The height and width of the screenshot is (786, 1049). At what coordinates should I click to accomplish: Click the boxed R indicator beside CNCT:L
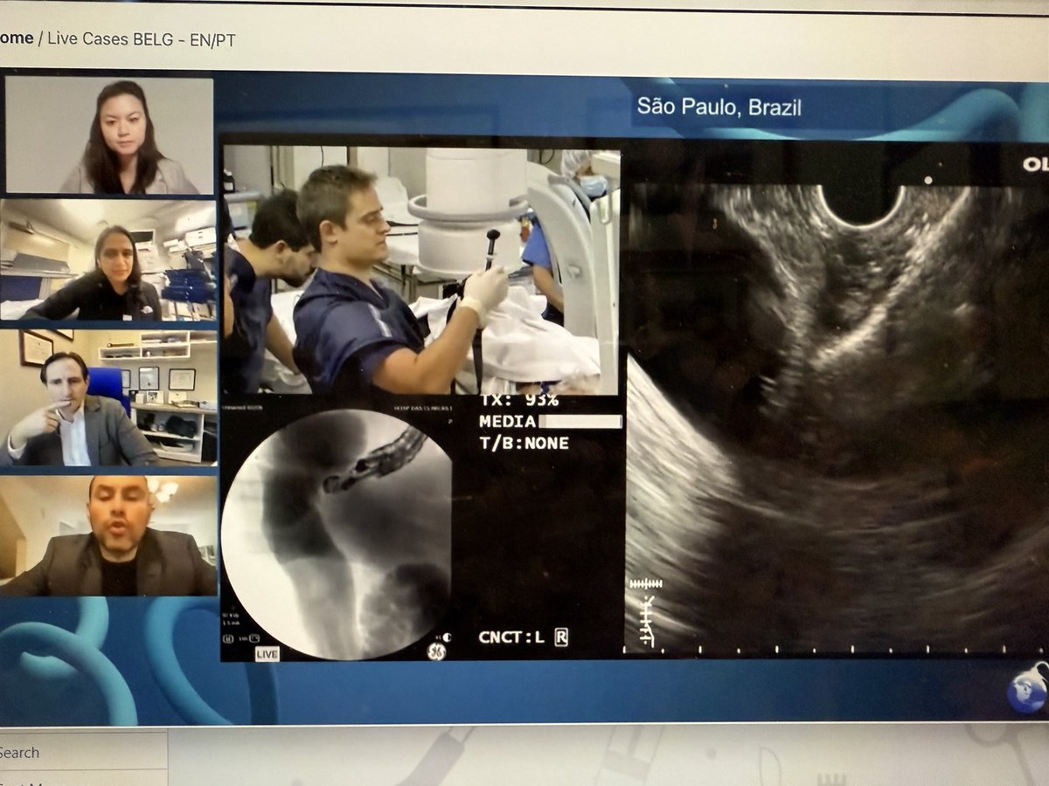560,637
